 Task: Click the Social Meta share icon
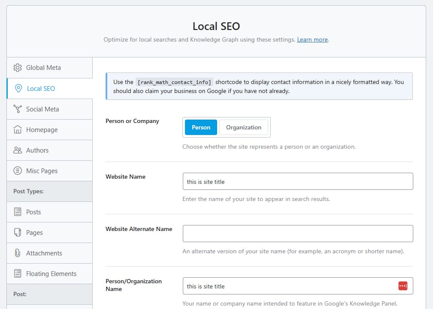tap(18, 109)
